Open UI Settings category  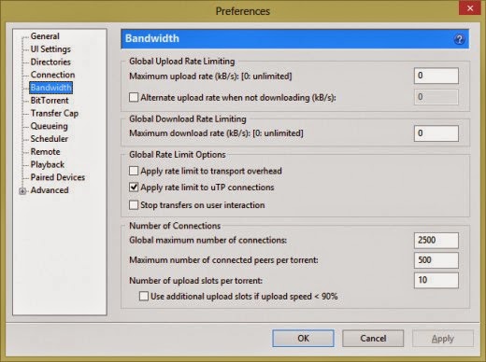50,49
